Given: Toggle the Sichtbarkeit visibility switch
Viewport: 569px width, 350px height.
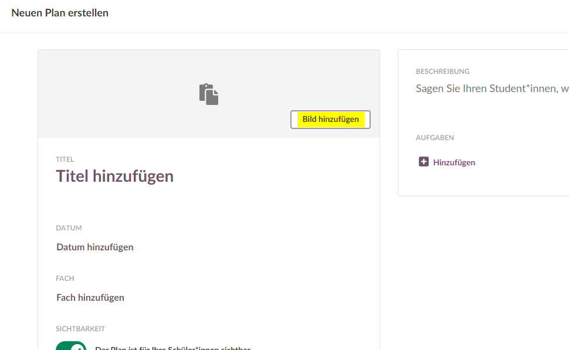Looking at the screenshot, I should point(70,346).
